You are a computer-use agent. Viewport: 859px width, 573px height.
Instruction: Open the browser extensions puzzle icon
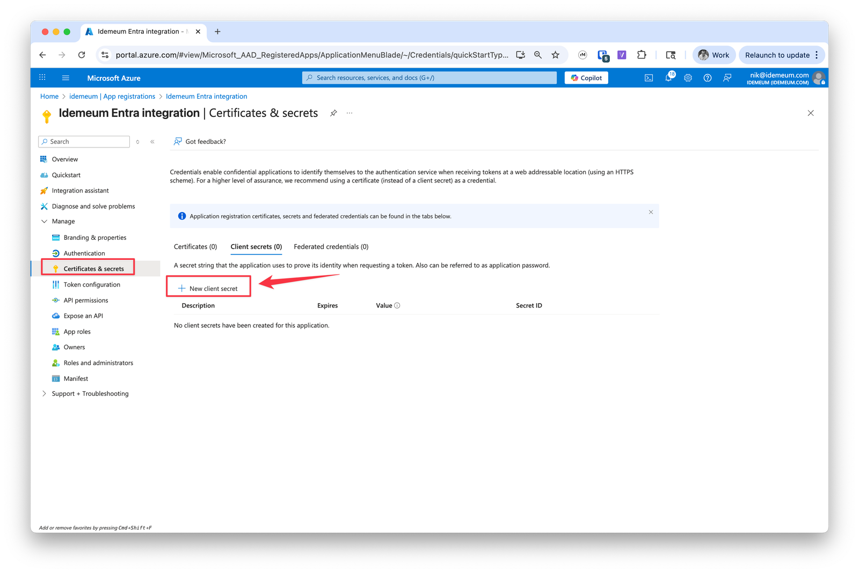642,55
